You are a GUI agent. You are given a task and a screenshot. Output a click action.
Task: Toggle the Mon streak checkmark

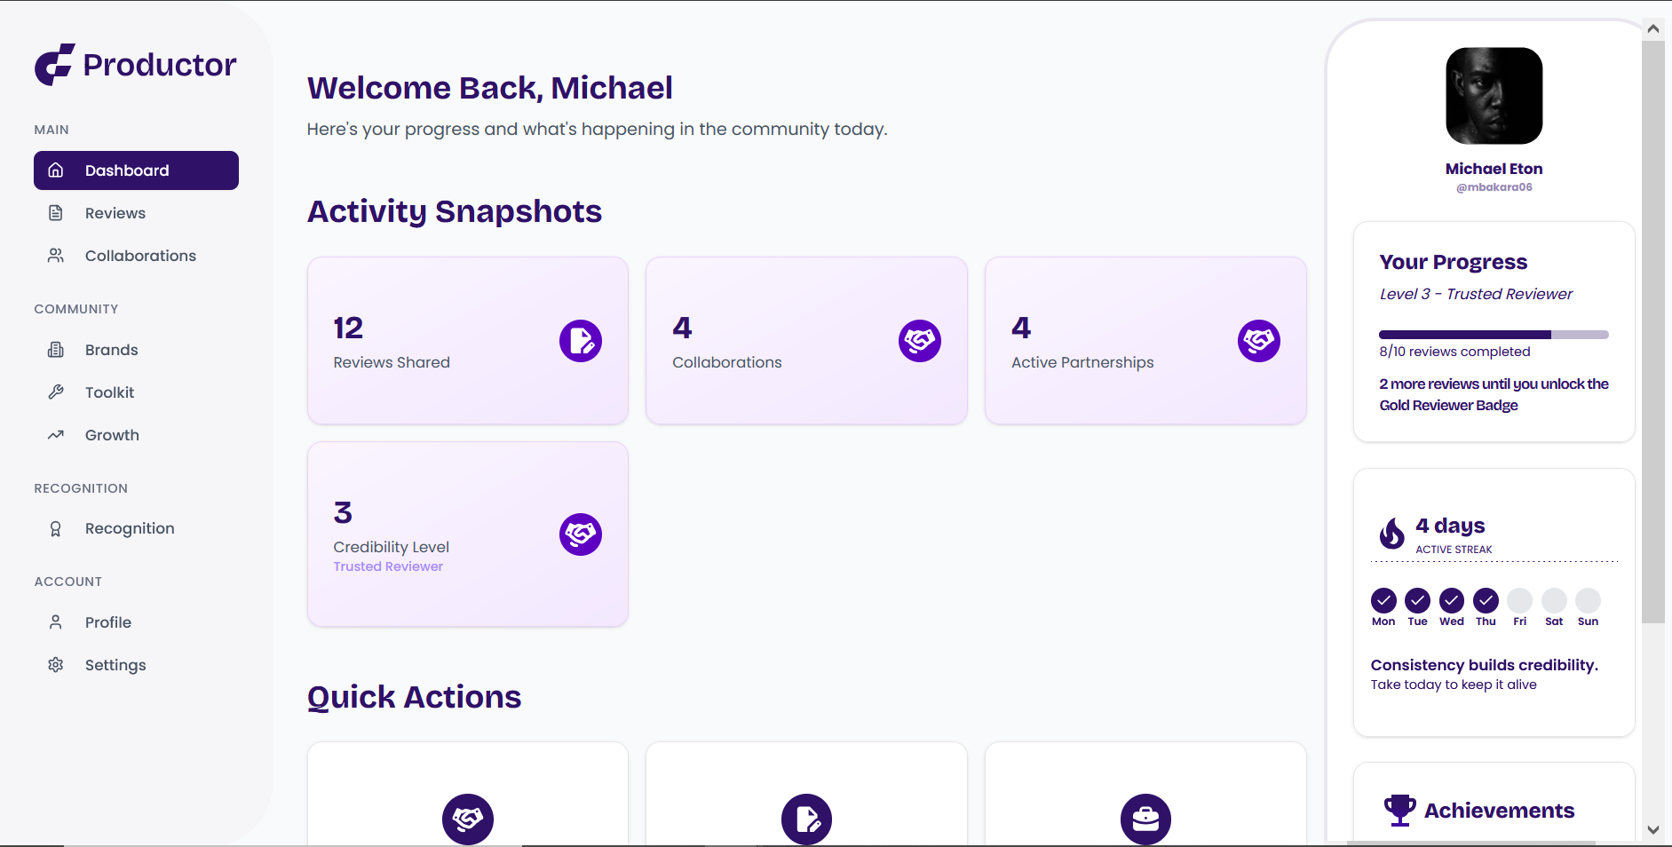[1383, 601]
